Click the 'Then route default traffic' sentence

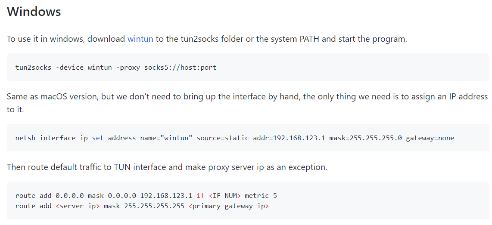click(x=167, y=167)
